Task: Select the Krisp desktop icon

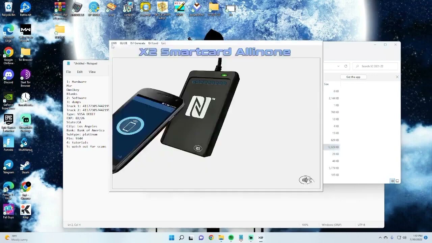Action: tap(25, 212)
